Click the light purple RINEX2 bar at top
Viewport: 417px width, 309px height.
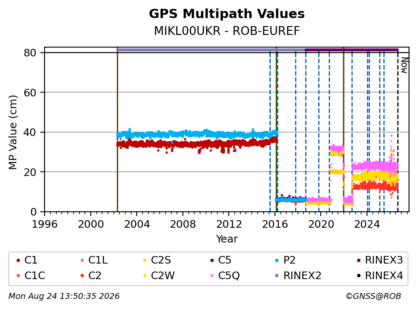pyautogui.click(x=211, y=50)
